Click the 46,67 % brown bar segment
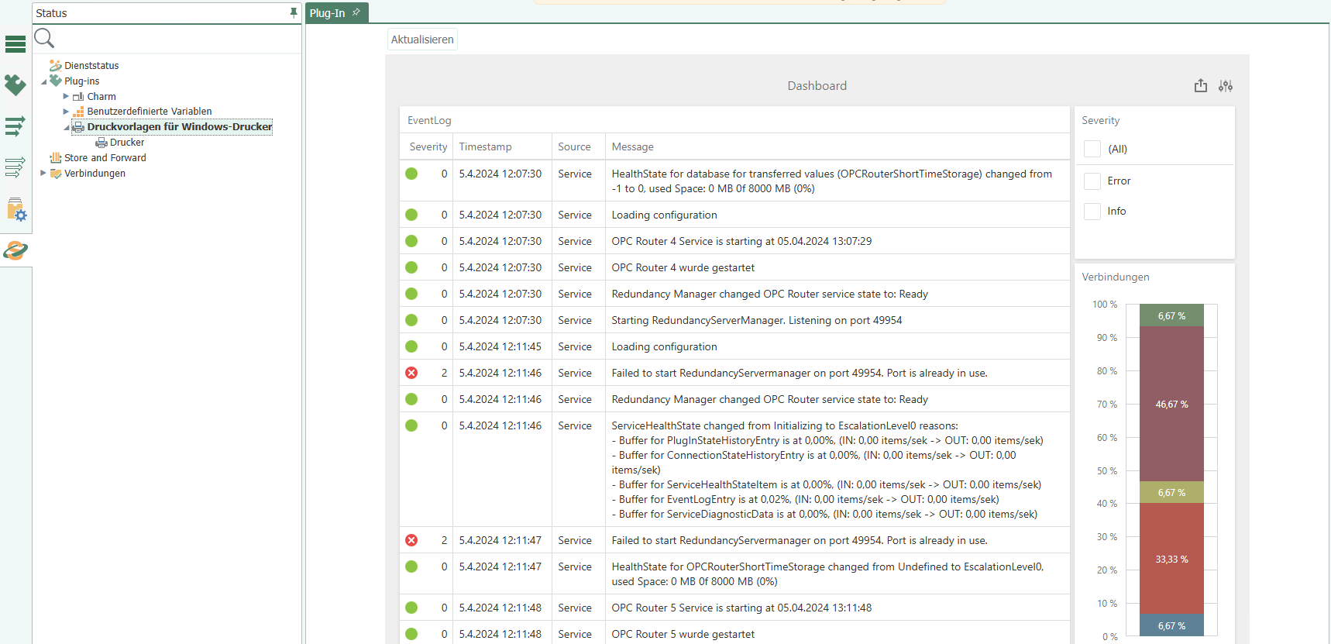The image size is (1331, 644). pyautogui.click(x=1171, y=404)
